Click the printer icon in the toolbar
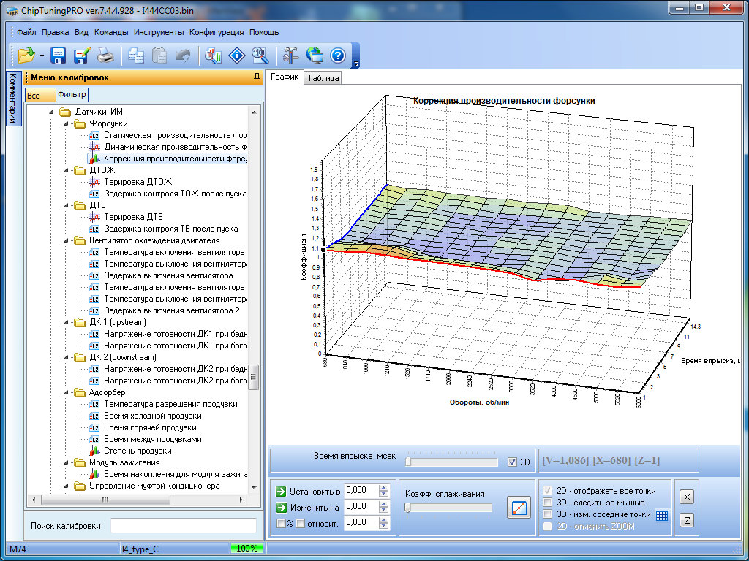 106,55
